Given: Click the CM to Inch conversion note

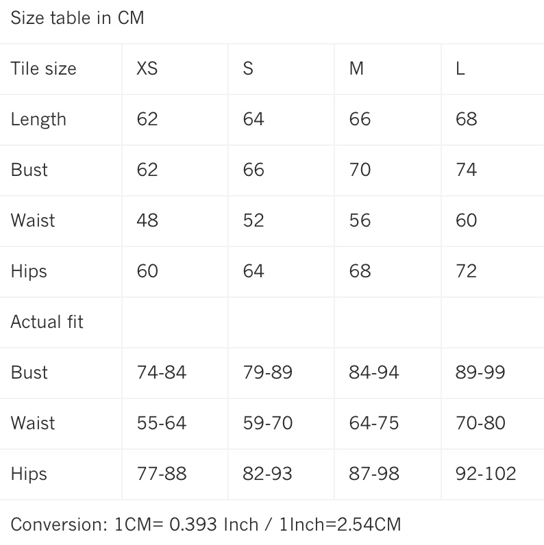Looking at the screenshot, I should click(206, 524).
